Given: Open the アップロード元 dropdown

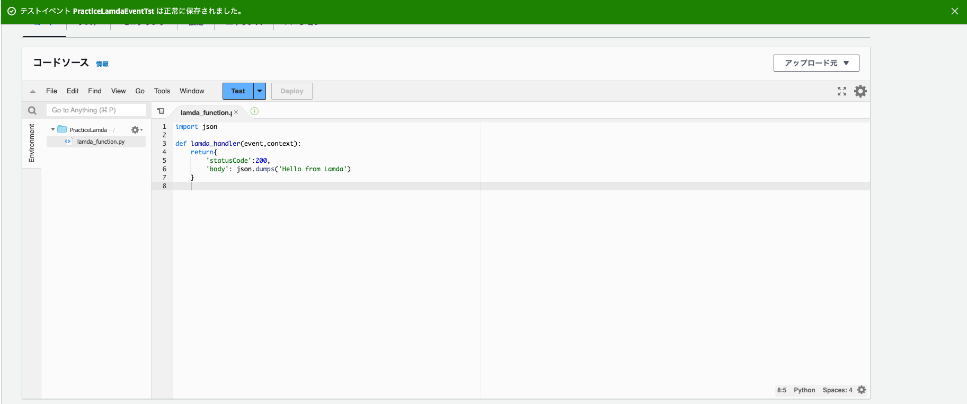Looking at the screenshot, I should [816, 63].
